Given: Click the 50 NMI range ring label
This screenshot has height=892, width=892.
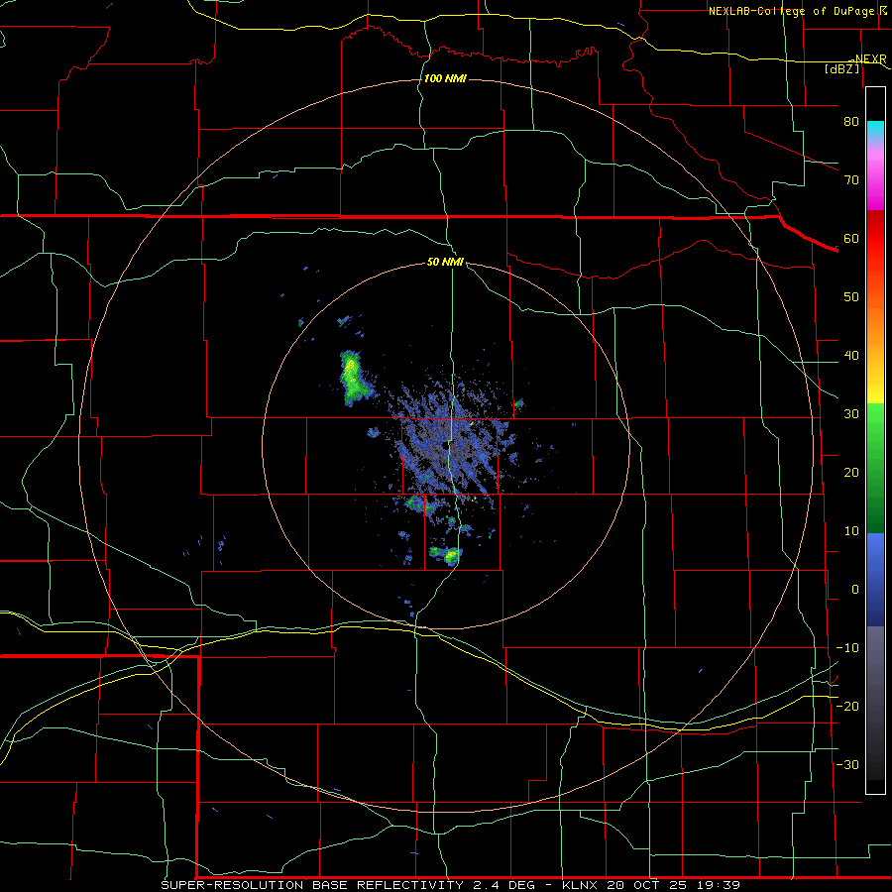Looking at the screenshot, I should 445,263.
